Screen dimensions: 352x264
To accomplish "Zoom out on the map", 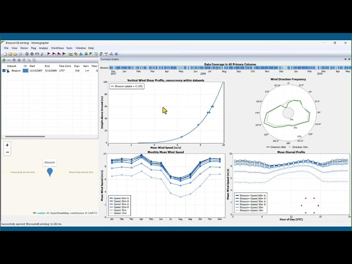I will [x=7, y=152].
